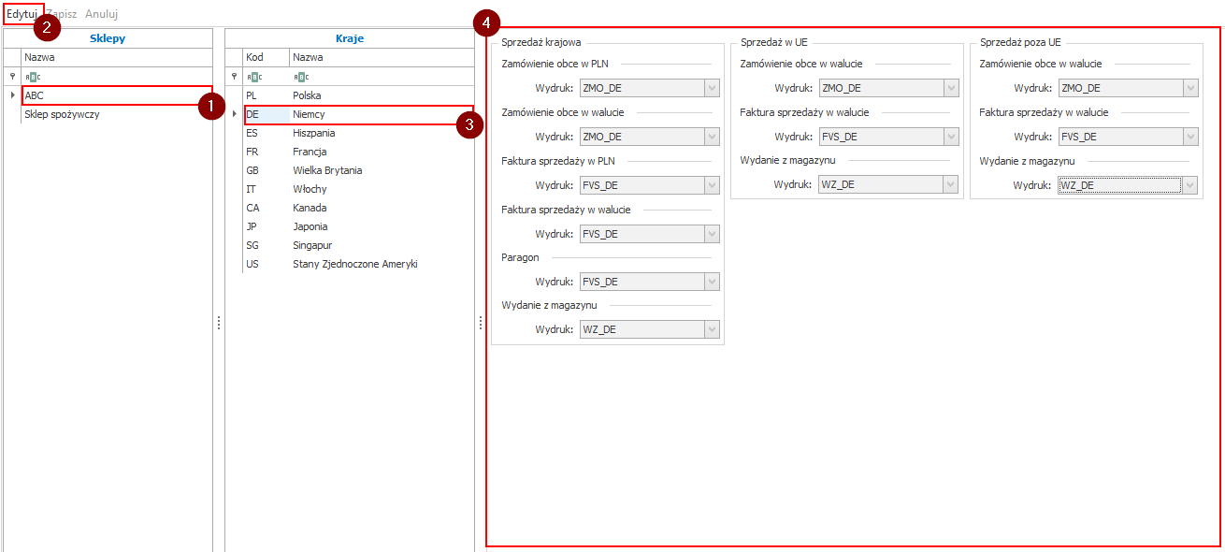Open Paragon Wydruk dropdown in Sprzedaż krajowa
1225x552 pixels.
pos(712,281)
